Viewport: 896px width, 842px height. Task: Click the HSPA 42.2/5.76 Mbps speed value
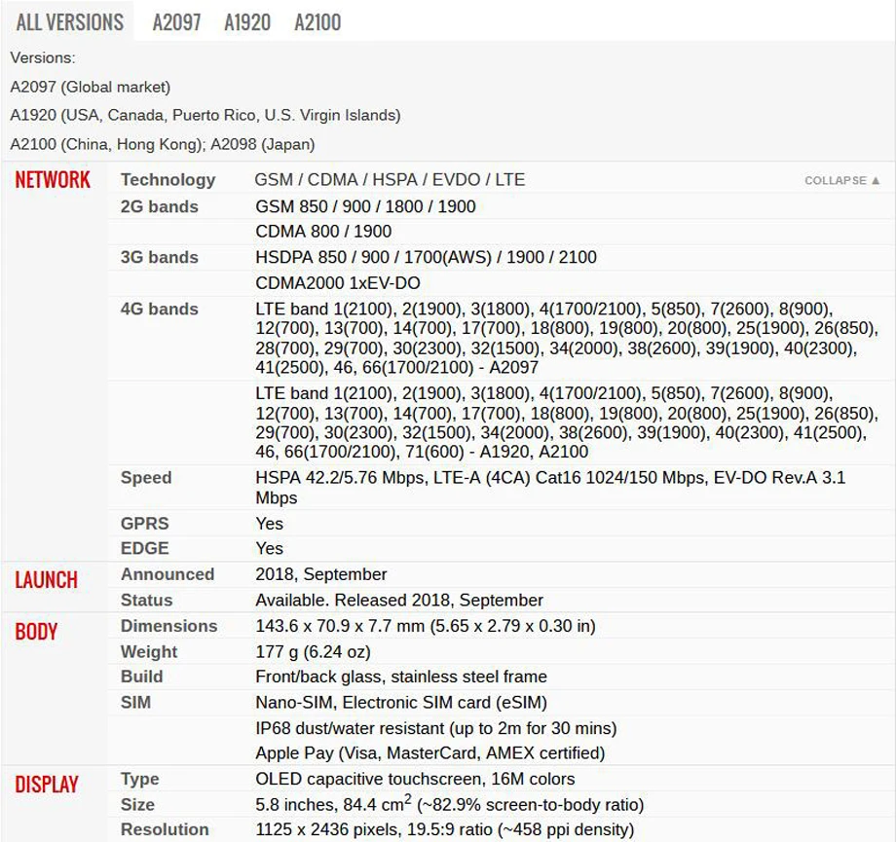tap(550, 488)
